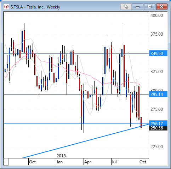
Task: Click the latest red candle near 250.56
Action: coord(141,122)
